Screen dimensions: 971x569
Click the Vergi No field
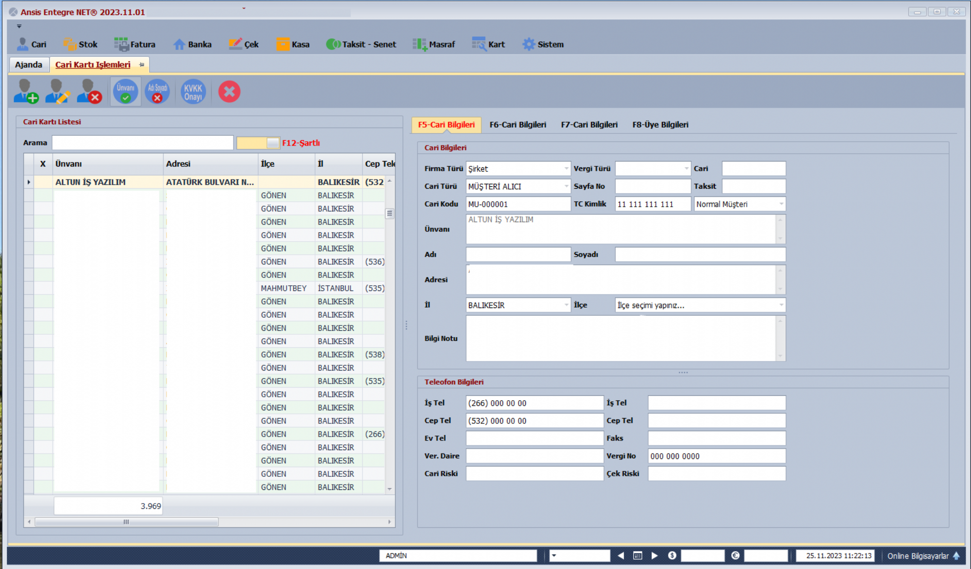(x=717, y=456)
